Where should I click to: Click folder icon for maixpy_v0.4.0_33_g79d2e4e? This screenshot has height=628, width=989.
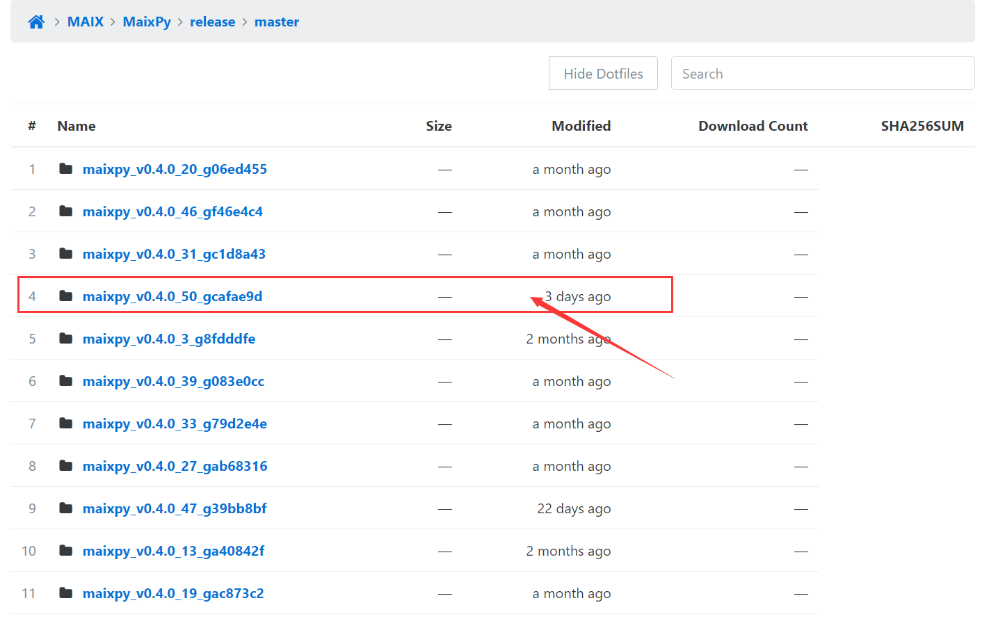pyautogui.click(x=66, y=424)
